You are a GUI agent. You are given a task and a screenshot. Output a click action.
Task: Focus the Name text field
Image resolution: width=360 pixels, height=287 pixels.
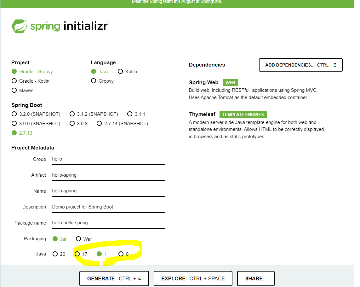(109, 191)
